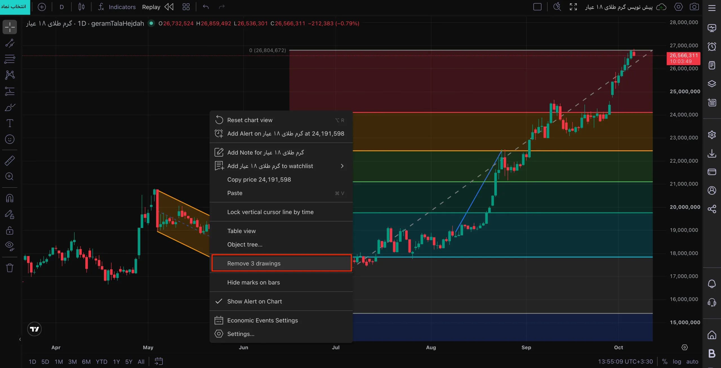Open the layout grid selector

pos(186,7)
